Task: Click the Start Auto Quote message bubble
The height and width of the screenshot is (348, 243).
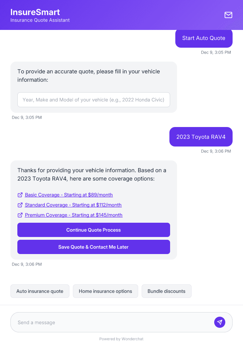Action: [x=204, y=38]
